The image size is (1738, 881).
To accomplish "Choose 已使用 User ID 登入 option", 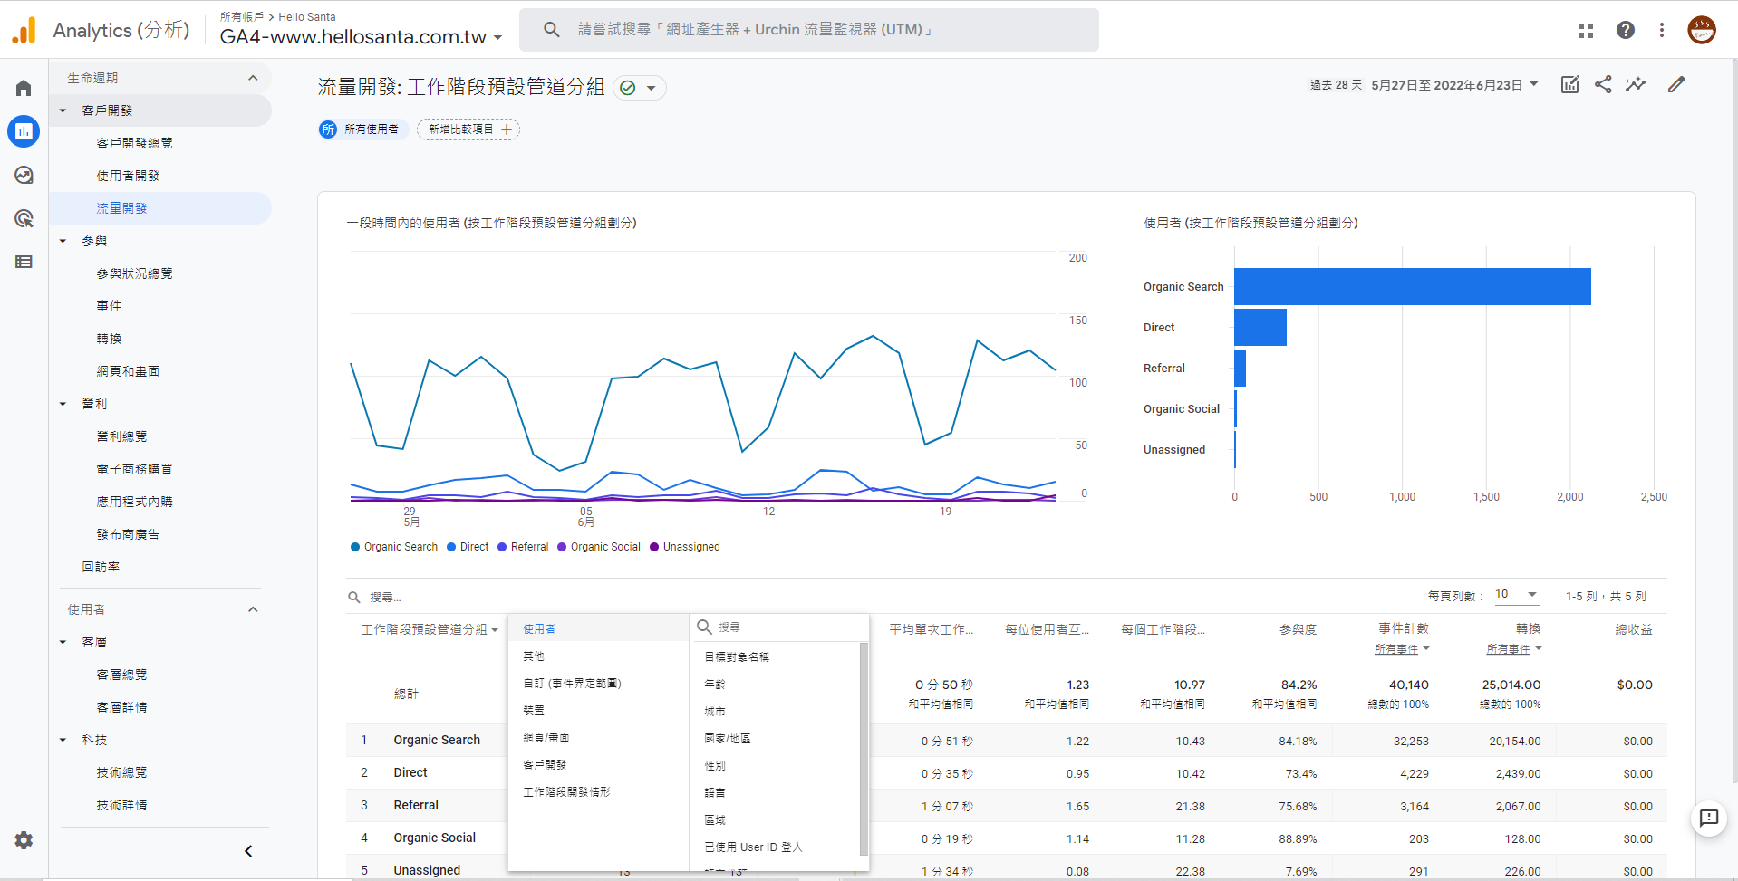I will pos(775,847).
